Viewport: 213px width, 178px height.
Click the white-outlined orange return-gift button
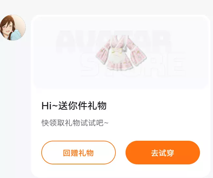pos(78,152)
